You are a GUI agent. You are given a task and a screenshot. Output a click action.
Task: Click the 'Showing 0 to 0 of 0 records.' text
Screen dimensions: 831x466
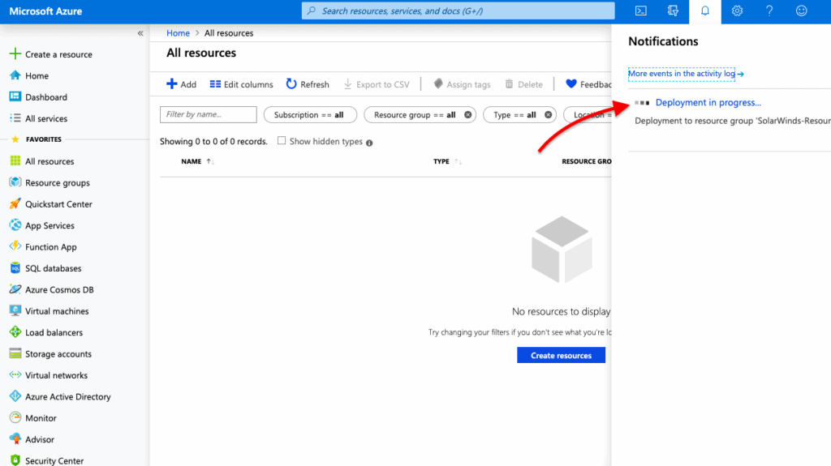[x=213, y=141]
